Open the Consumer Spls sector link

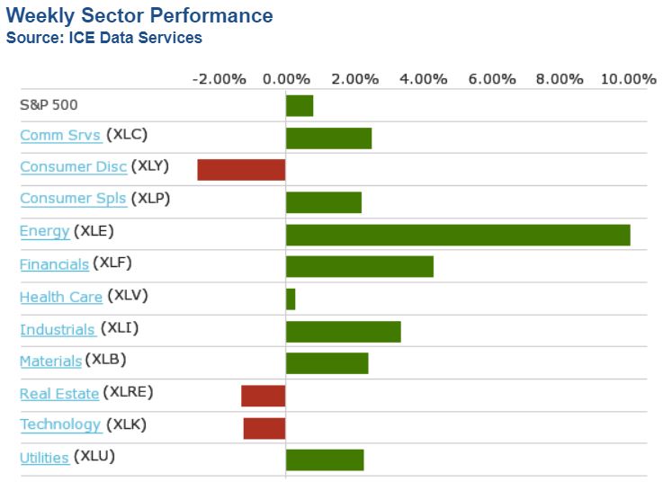pyautogui.click(x=73, y=200)
